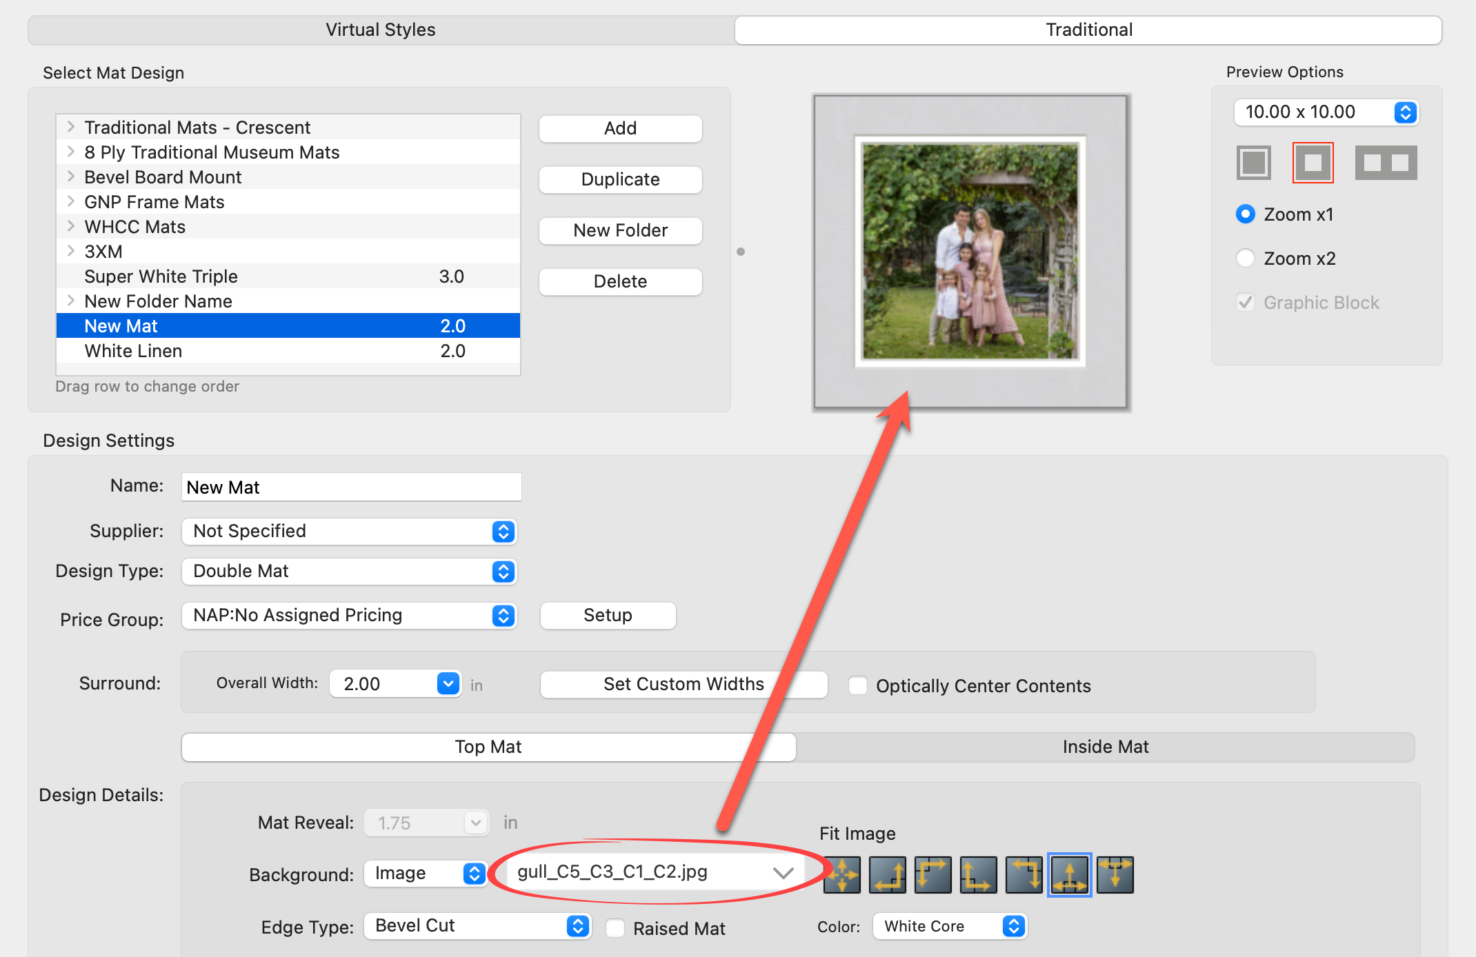Click the four-direction arrows Fit Image icon
Viewport: 1476px width, 957px height.
[842, 875]
